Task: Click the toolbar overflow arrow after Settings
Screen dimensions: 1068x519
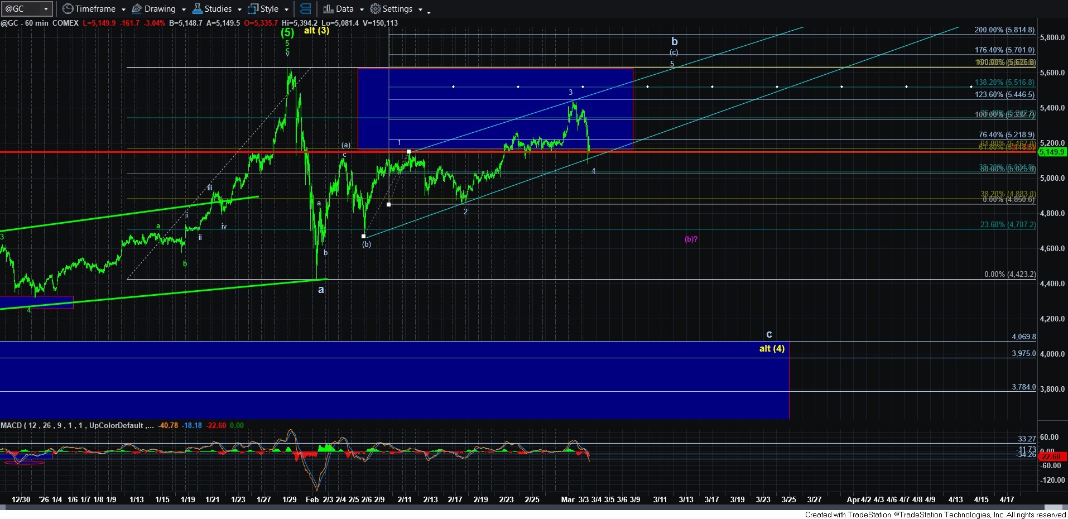Action: (429, 11)
